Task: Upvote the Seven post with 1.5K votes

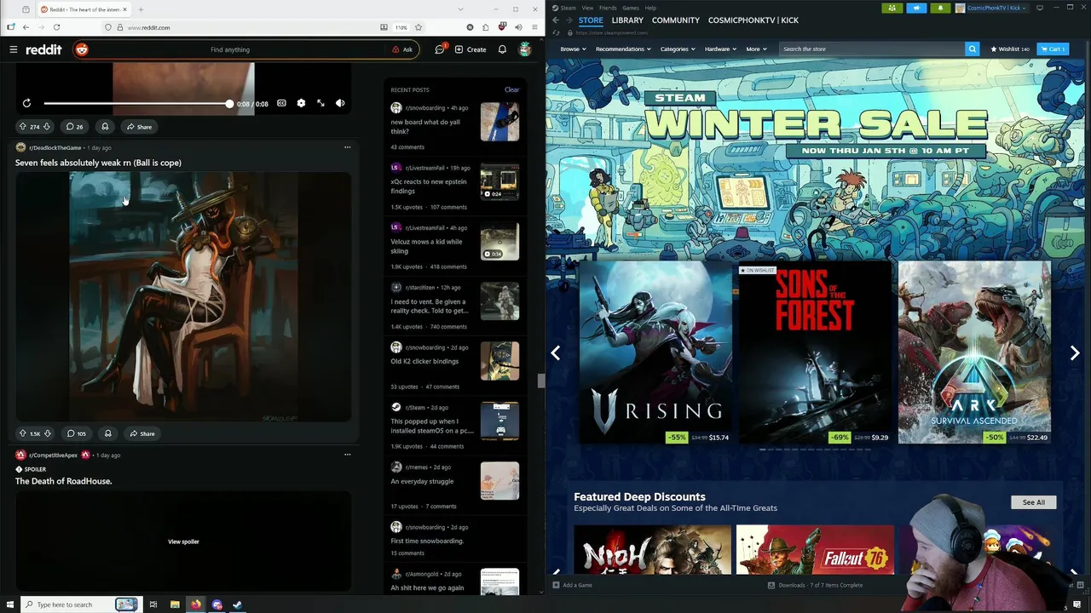Action: [23, 433]
